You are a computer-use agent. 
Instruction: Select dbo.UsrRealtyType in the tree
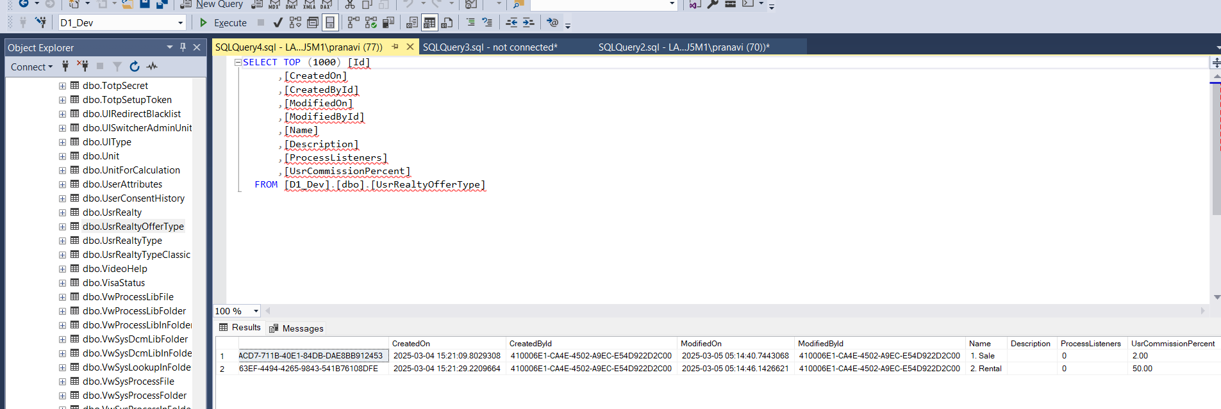[x=122, y=241]
